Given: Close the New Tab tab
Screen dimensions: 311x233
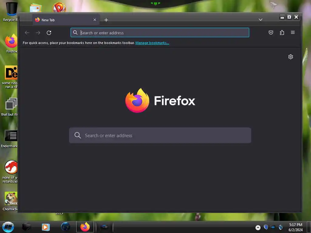Looking at the screenshot, I should click(x=95, y=20).
